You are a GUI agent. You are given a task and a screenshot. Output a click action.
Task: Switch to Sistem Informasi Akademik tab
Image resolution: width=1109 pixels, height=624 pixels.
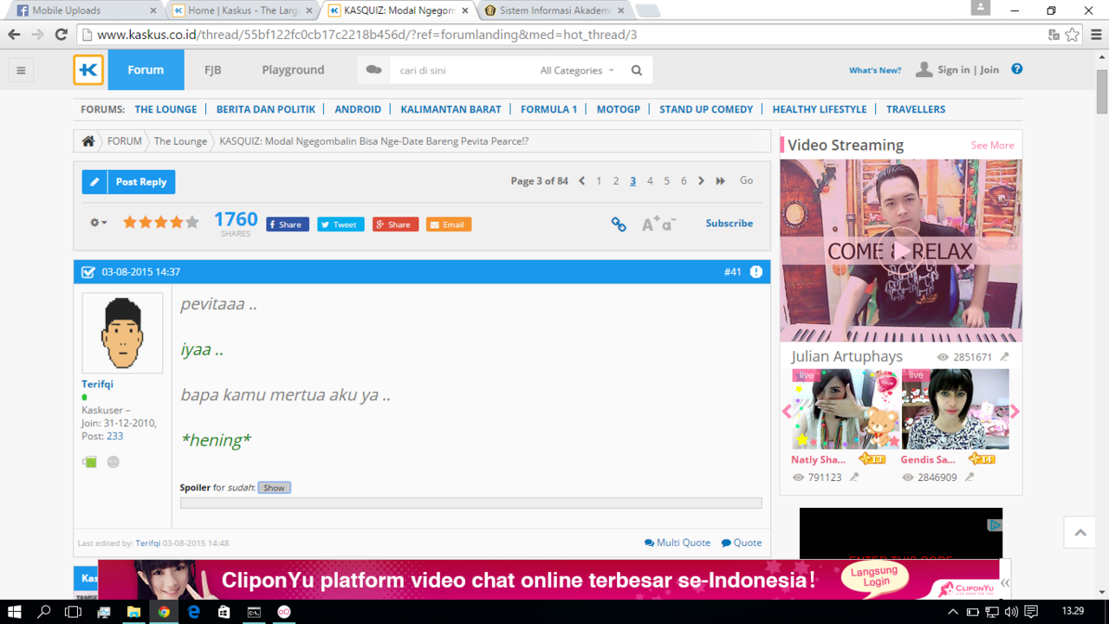coord(554,10)
